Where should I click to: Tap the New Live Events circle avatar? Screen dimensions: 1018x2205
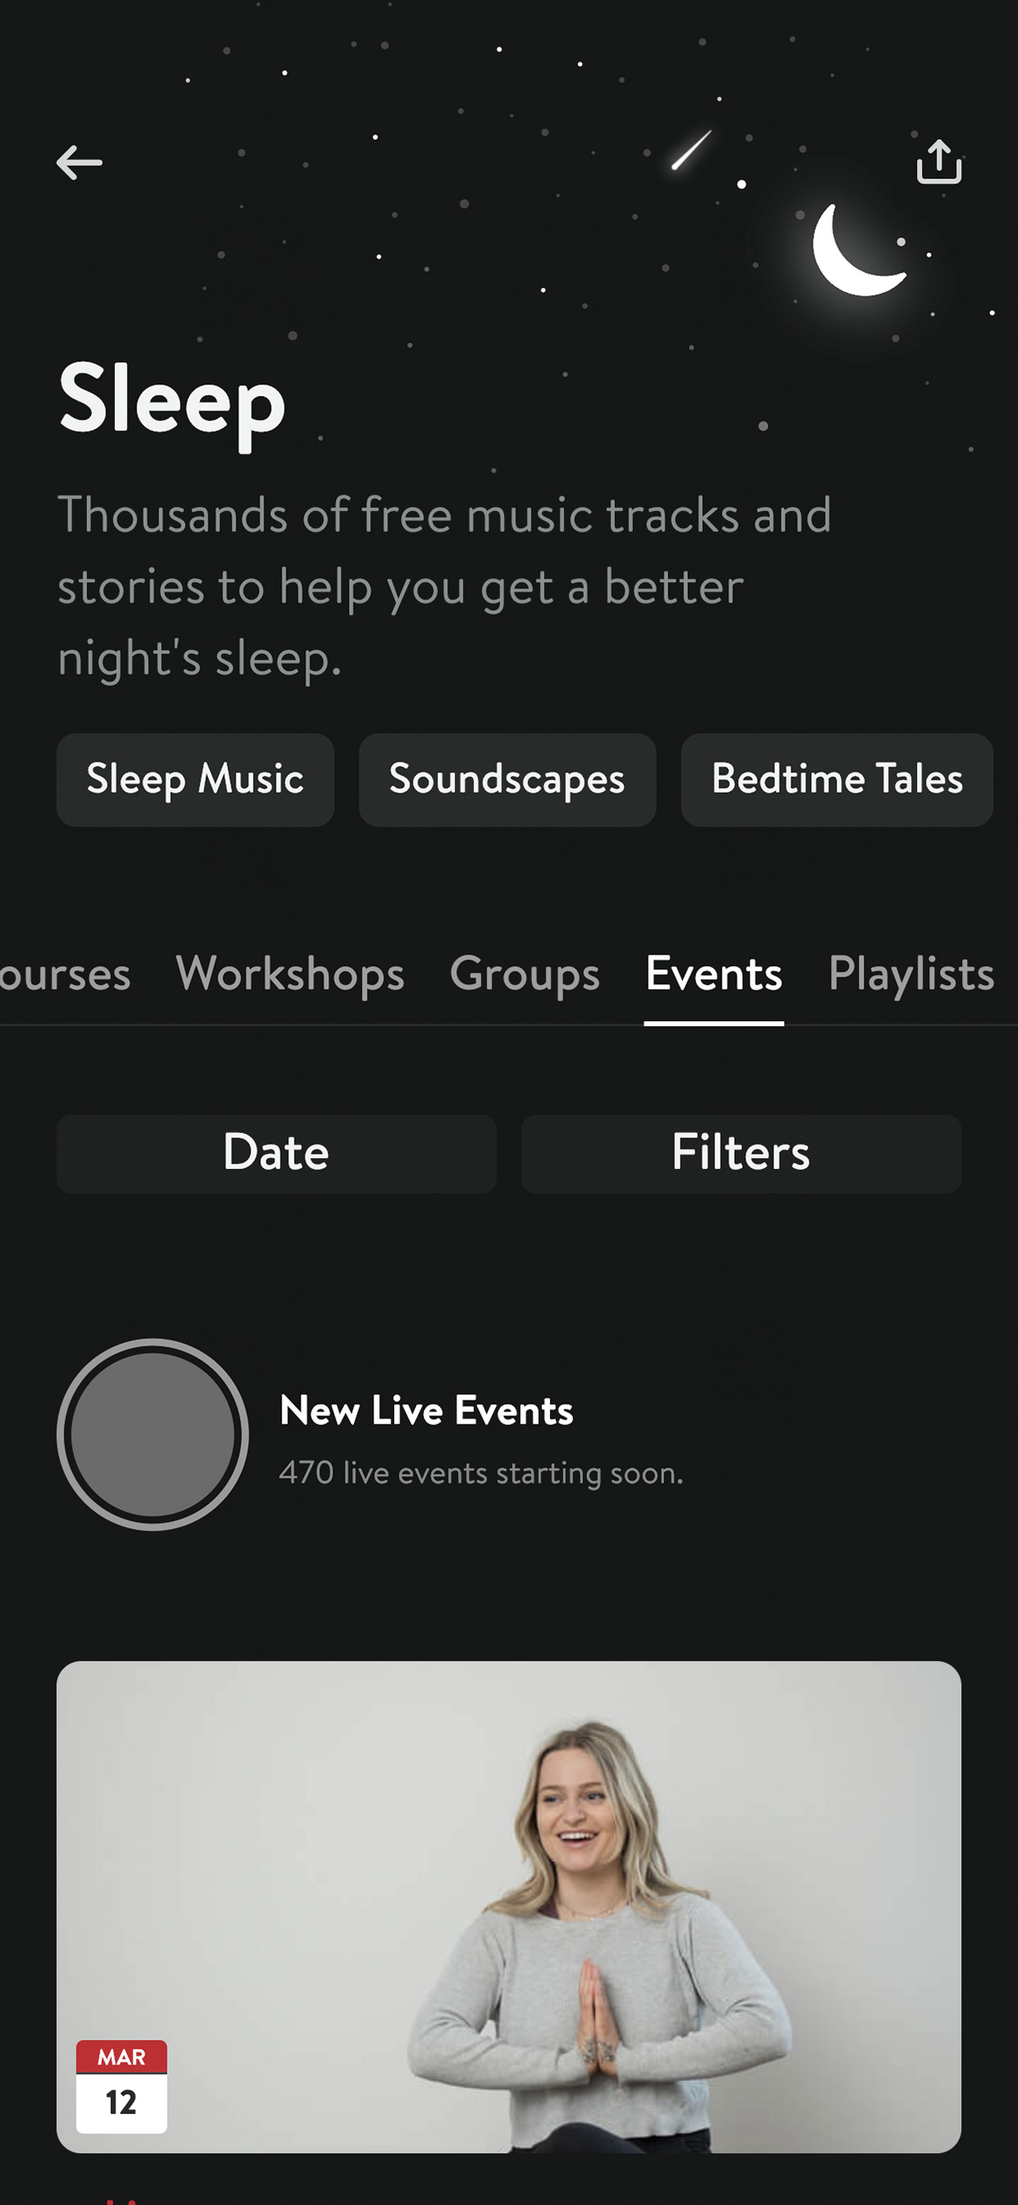[154, 1434]
